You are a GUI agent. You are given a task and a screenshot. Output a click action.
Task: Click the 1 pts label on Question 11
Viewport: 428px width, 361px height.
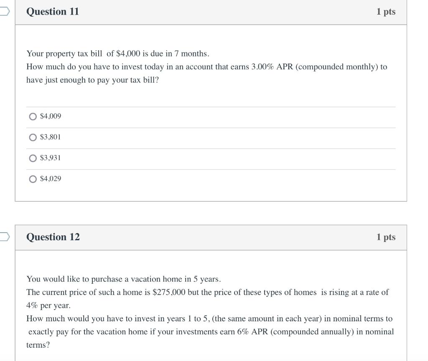click(x=386, y=12)
